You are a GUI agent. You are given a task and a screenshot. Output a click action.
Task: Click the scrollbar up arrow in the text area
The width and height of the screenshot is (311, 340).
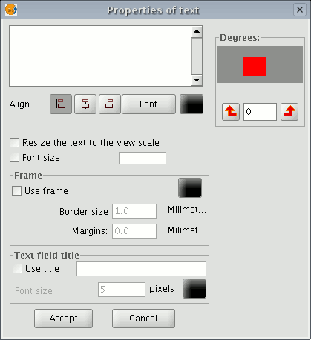pyautogui.click(x=197, y=31)
